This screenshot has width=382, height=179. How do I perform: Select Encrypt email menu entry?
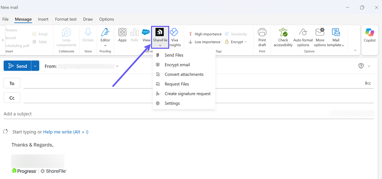(184, 65)
